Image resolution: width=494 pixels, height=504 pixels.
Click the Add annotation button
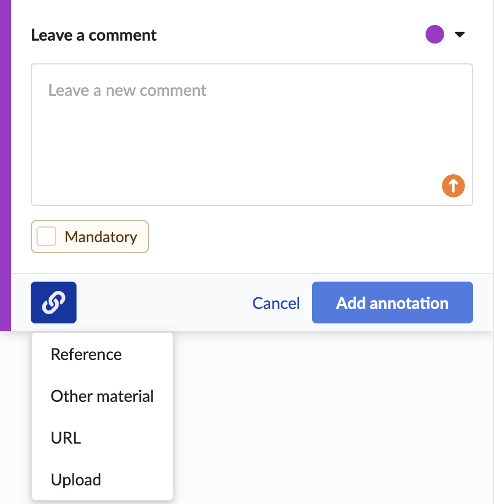pos(393,303)
